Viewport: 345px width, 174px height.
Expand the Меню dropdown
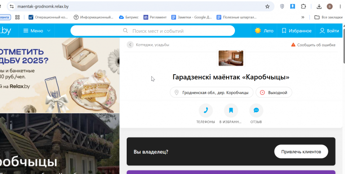tap(37, 31)
